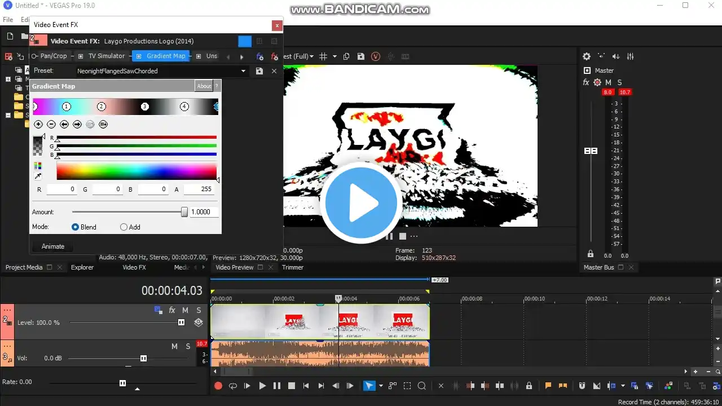Open track 2 compositing mode button
The image size is (722, 406).
point(199,323)
